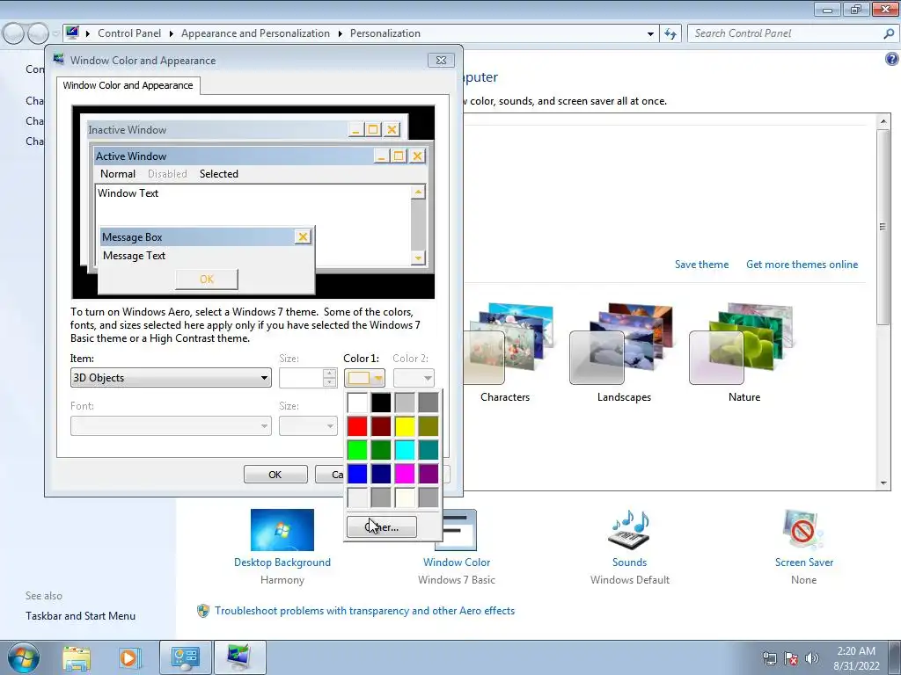Pick the magenta color swatch
The width and height of the screenshot is (901, 675).
(x=405, y=474)
